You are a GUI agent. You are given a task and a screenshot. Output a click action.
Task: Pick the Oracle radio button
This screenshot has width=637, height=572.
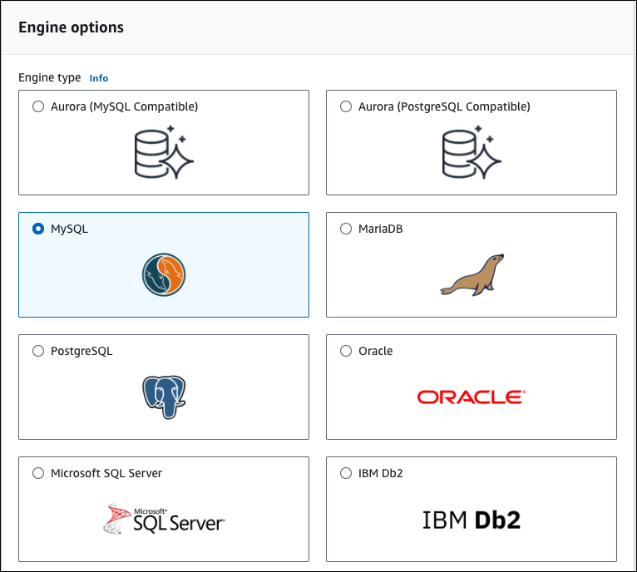click(346, 351)
